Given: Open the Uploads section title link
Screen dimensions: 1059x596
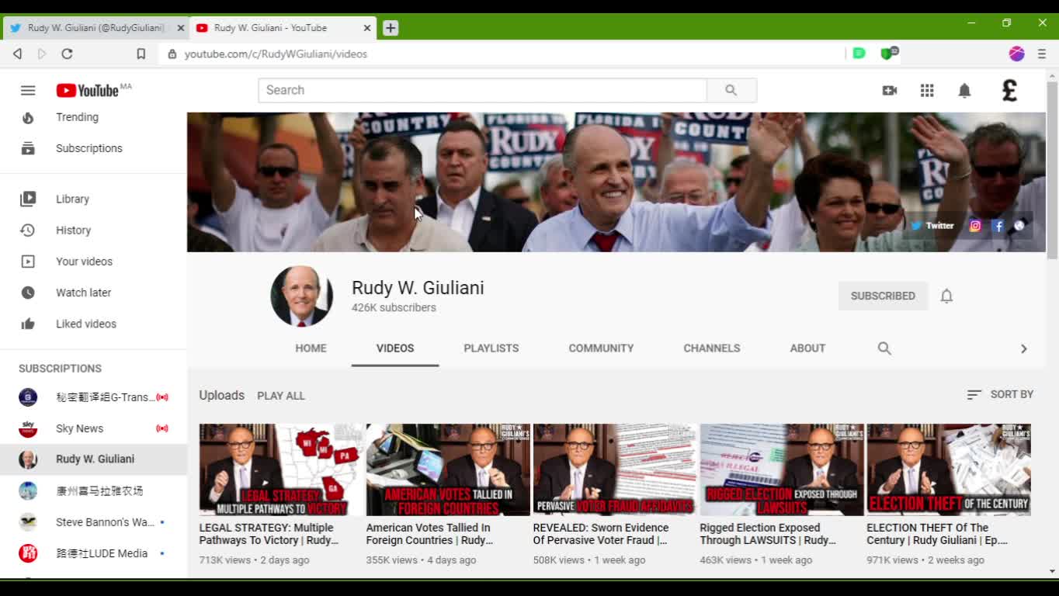Looking at the screenshot, I should [x=221, y=395].
